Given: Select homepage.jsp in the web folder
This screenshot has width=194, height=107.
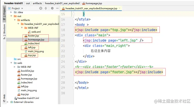Looking at the screenshot, I should (x=29, y=79).
